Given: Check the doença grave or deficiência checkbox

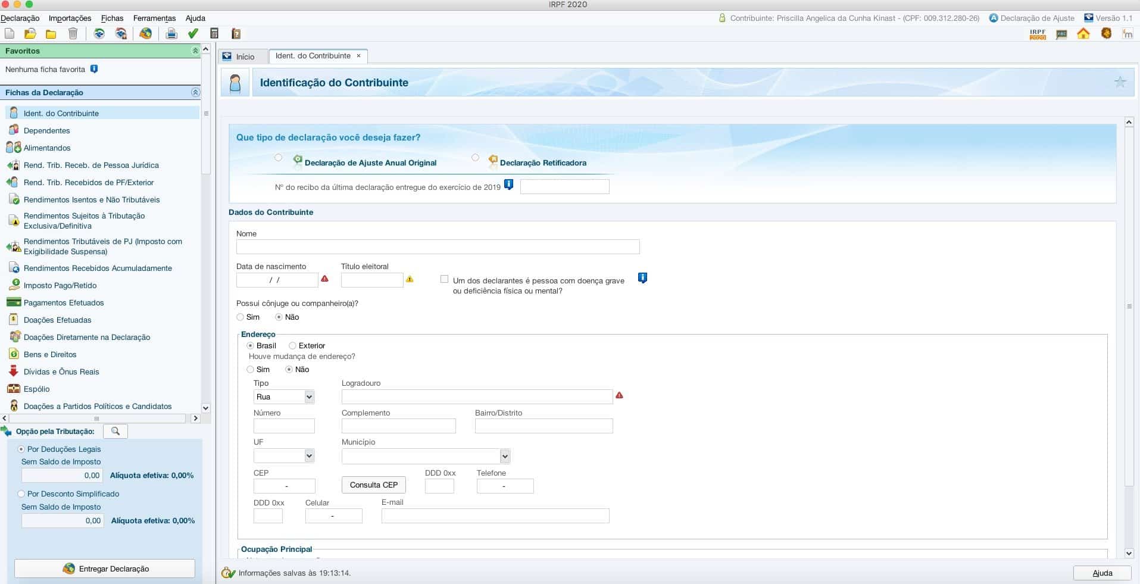Looking at the screenshot, I should 444,279.
